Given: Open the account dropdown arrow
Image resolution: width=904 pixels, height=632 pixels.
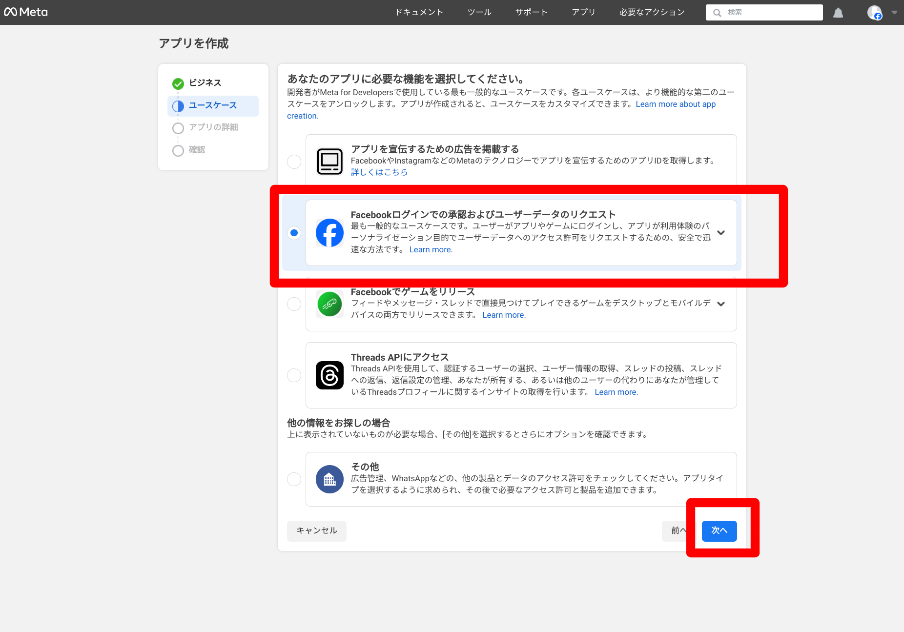Looking at the screenshot, I should point(894,13).
